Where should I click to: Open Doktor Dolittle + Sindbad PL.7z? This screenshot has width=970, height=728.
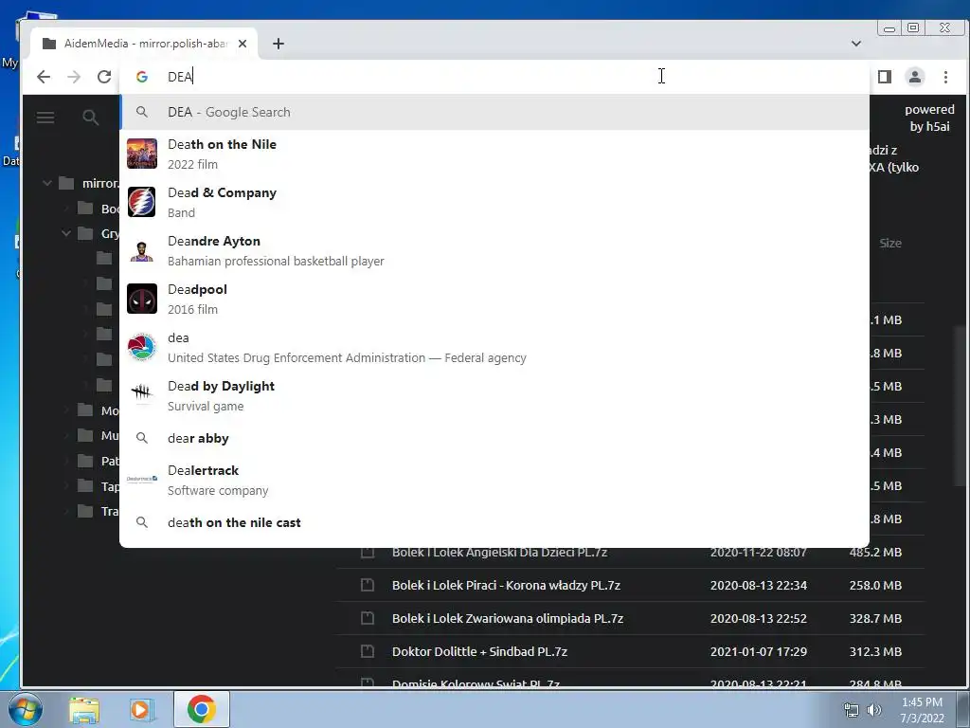coord(479,651)
